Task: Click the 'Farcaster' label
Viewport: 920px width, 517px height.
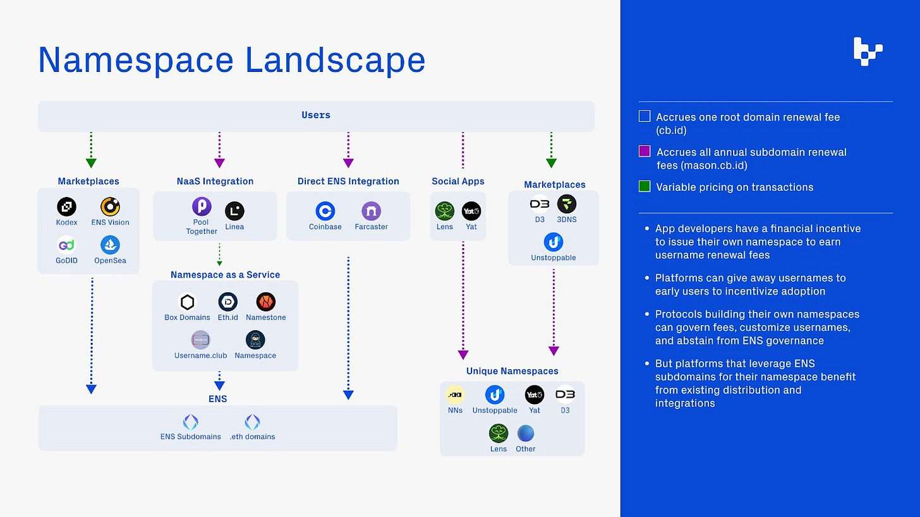Action: point(371,227)
